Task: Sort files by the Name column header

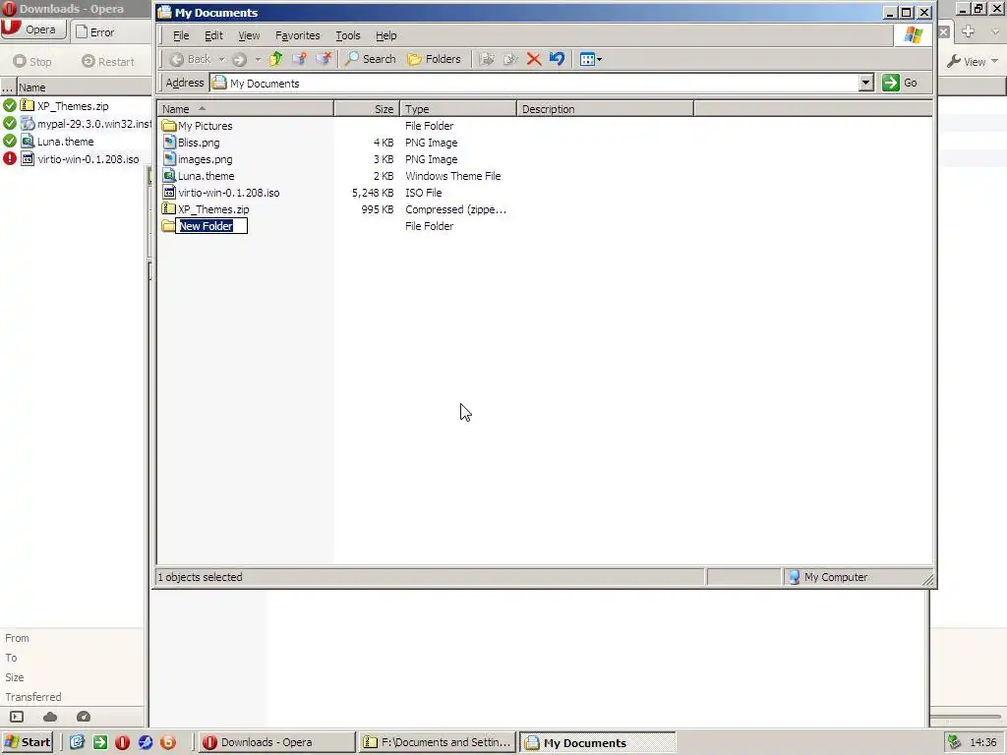Action: pyautogui.click(x=245, y=109)
